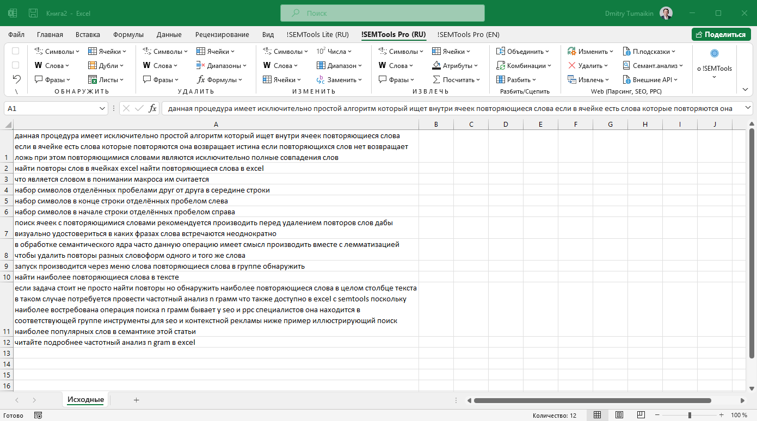
Task: Click the fx insert function icon
Action: point(153,108)
